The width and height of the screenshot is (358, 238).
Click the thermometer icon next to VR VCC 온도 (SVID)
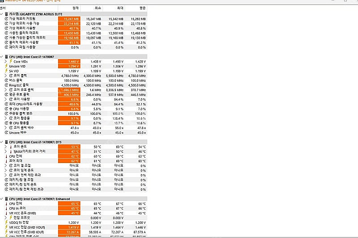(x=6, y=213)
